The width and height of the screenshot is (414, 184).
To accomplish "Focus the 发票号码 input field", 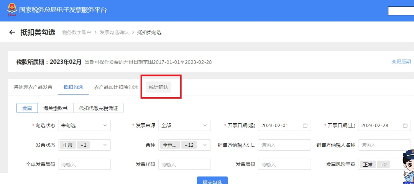I will 284,164.
